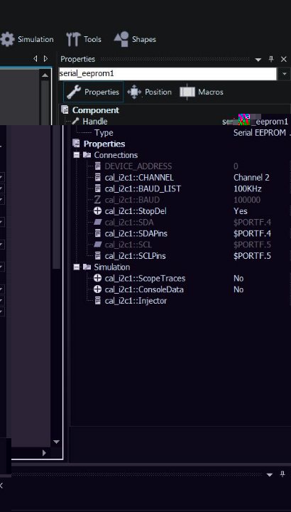Click the Component section list icon
This screenshot has height=512, width=291.
[x=65, y=110]
